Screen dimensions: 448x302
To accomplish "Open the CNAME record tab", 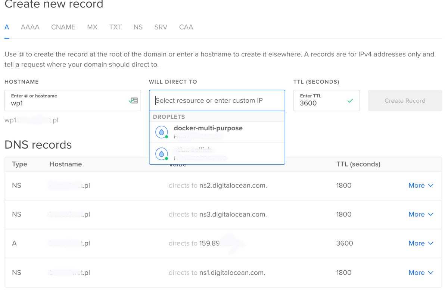I will click(x=63, y=27).
